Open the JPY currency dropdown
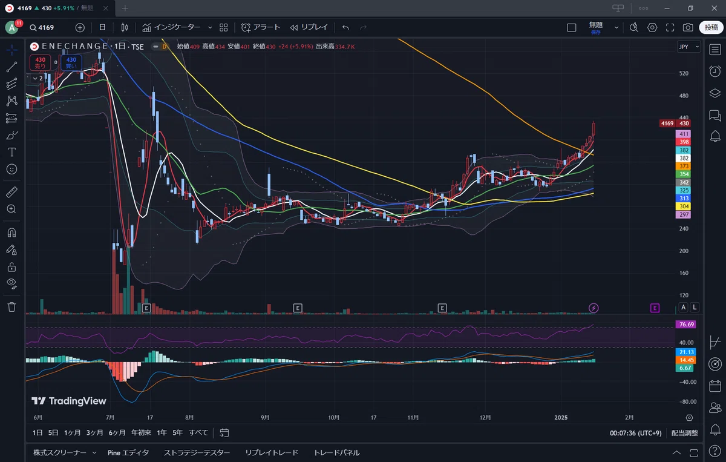This screenshot has width=726, height=462. point(688,47)
